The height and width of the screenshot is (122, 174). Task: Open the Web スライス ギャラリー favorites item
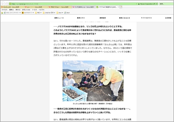(x=12, y=13)
